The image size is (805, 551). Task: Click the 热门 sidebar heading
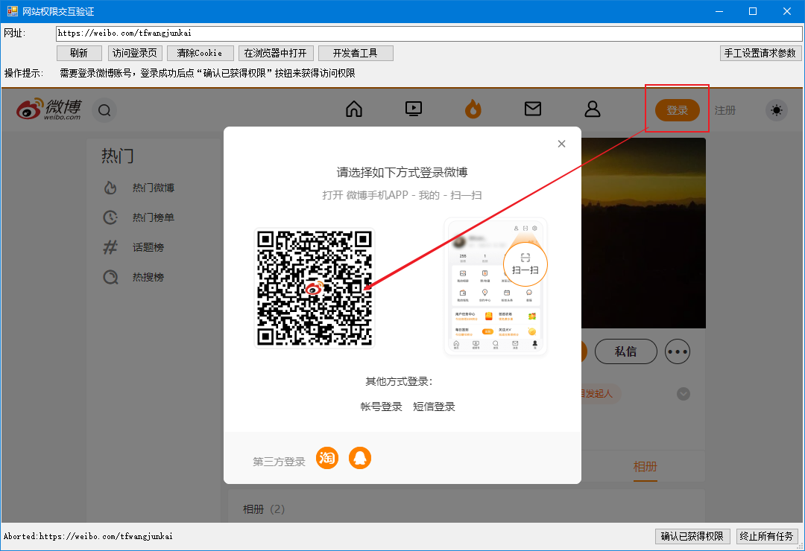118,156
